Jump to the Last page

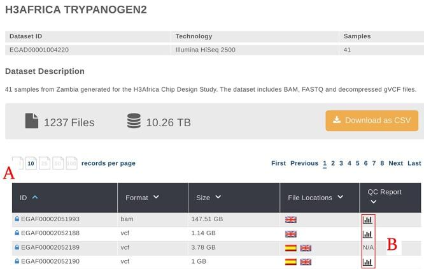coord(414,163)
